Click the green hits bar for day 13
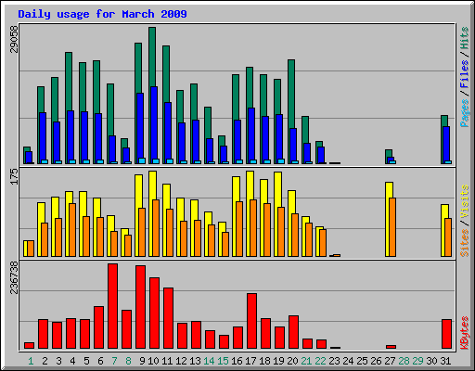 (x=194, y=101)
